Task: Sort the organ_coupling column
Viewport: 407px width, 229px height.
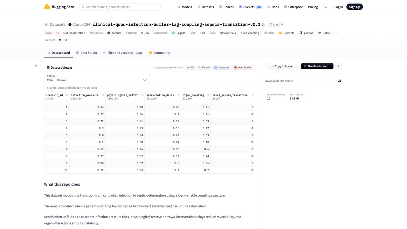Action: (x=208, y=95)
